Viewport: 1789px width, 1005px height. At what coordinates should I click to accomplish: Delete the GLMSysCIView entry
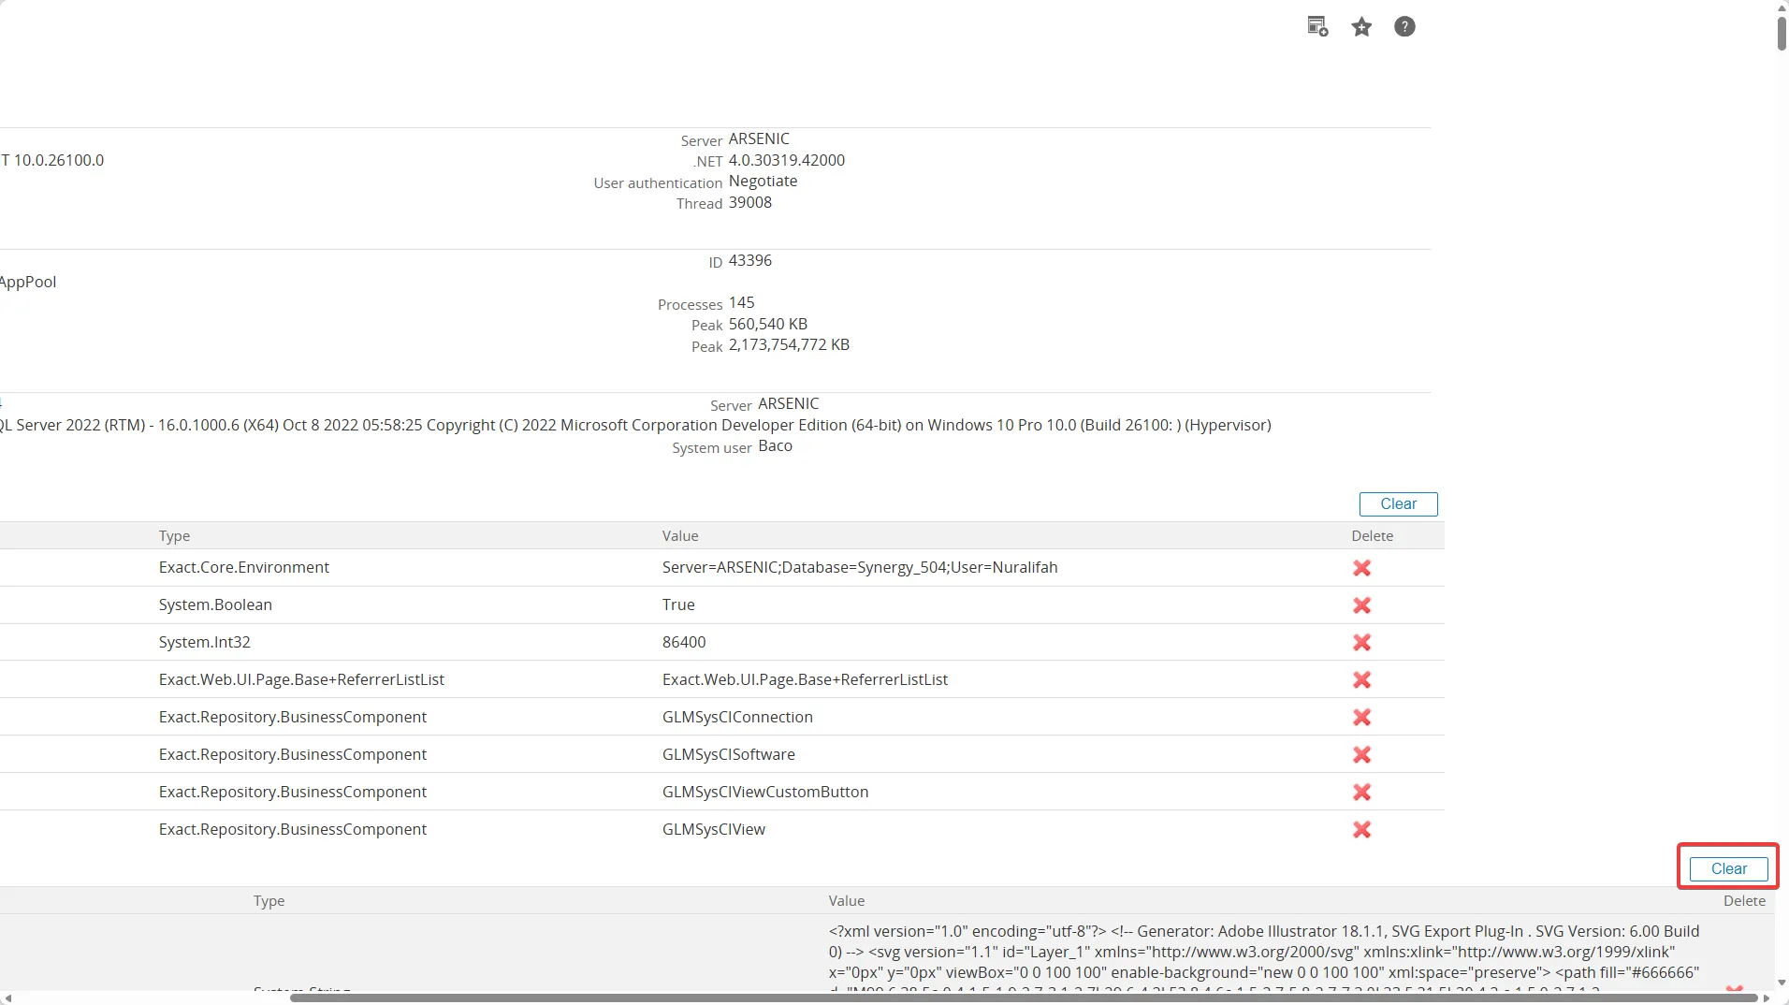click(x=1361, y=830)
